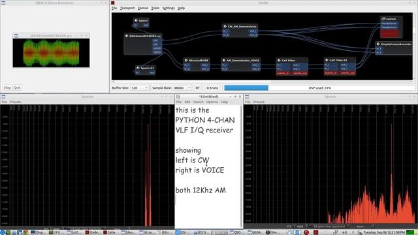Open the Cadence taskbar entry
This screenshot has width=418, height=235.
point(93,232)
